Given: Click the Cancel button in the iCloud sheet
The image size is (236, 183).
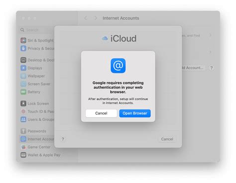Looking at the screenshot, I should click(x=167, y=139).
